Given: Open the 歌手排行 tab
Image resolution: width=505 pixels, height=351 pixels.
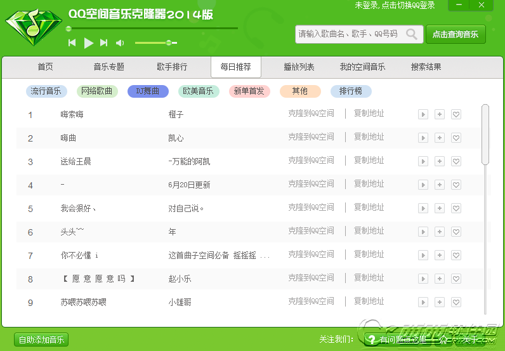Looking at the screenshot, I should [x=172, y=67].
